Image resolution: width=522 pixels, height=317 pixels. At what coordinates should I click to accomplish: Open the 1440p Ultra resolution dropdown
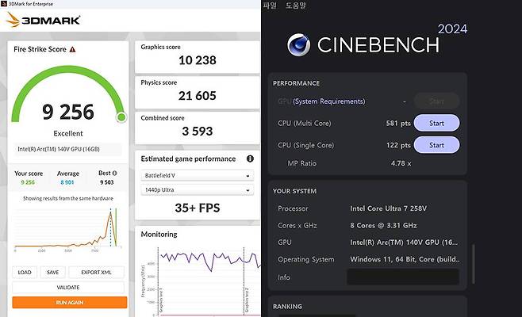click(x=197, y=190)
